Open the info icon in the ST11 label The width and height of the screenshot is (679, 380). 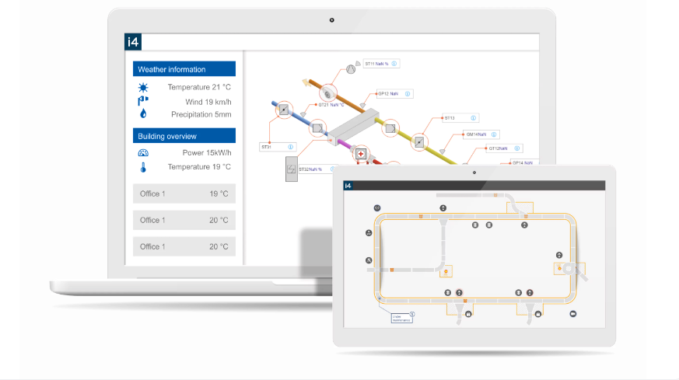[x=394, y=64]
